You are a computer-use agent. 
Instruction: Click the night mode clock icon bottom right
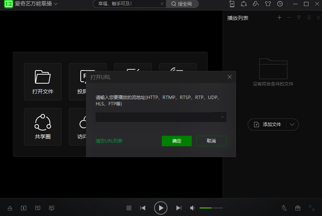(x=284, y=208)
